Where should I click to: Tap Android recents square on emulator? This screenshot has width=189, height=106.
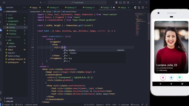tap(182, 84)
